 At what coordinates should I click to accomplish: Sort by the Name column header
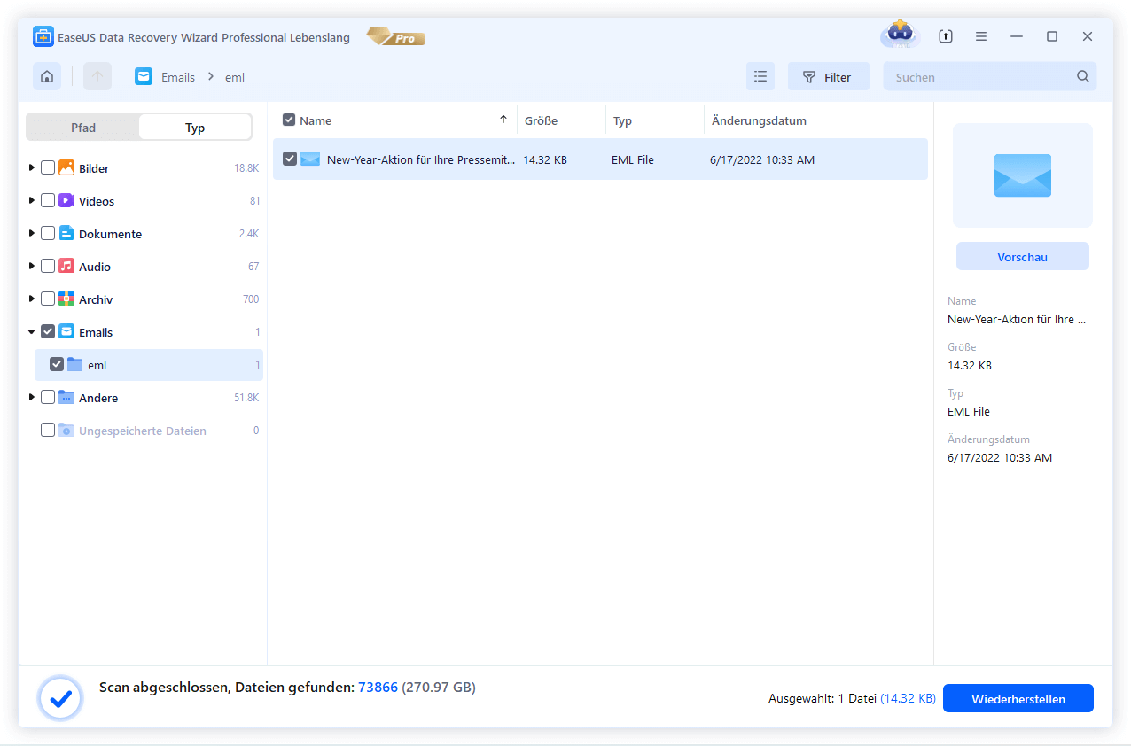point(316,120)
